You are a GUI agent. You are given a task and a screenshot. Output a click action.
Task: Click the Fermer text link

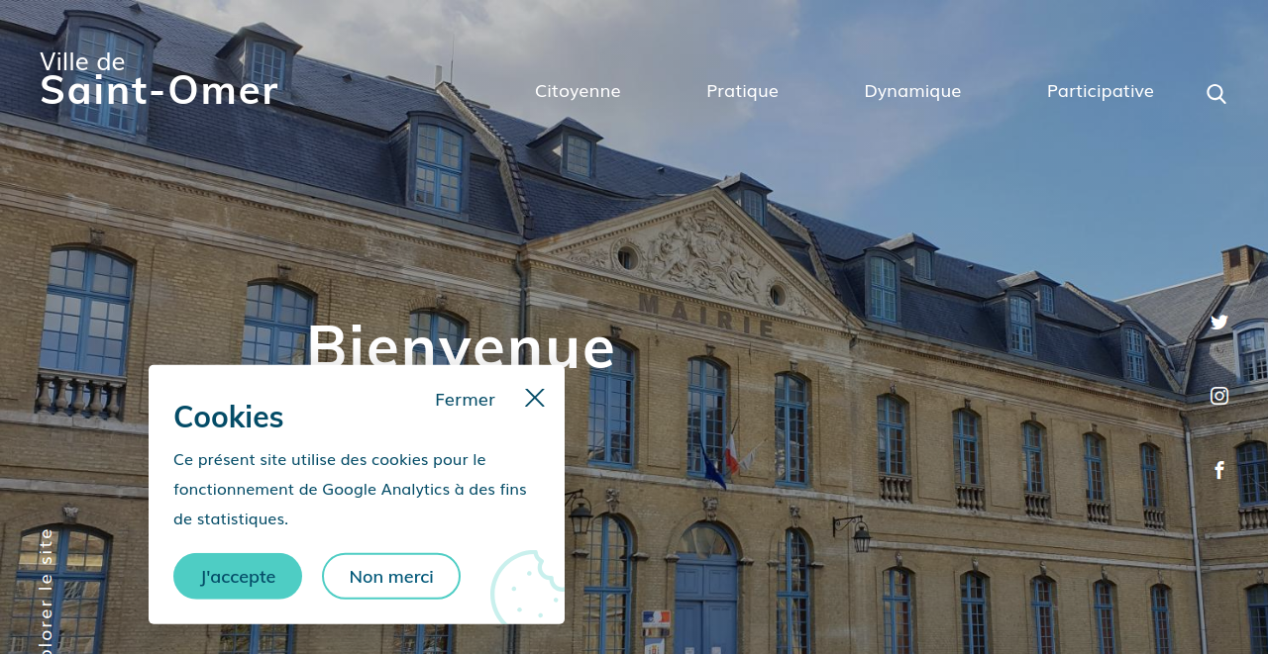click(x=465, y=400)
